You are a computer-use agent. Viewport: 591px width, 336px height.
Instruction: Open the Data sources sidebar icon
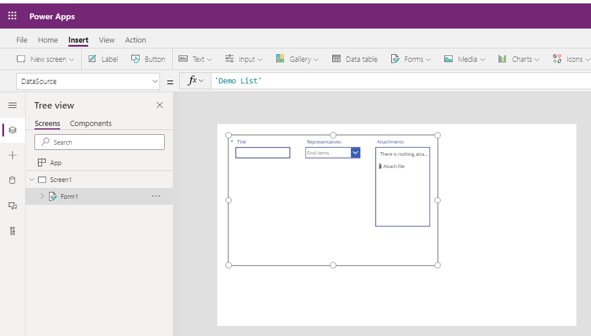coord(12,180)
